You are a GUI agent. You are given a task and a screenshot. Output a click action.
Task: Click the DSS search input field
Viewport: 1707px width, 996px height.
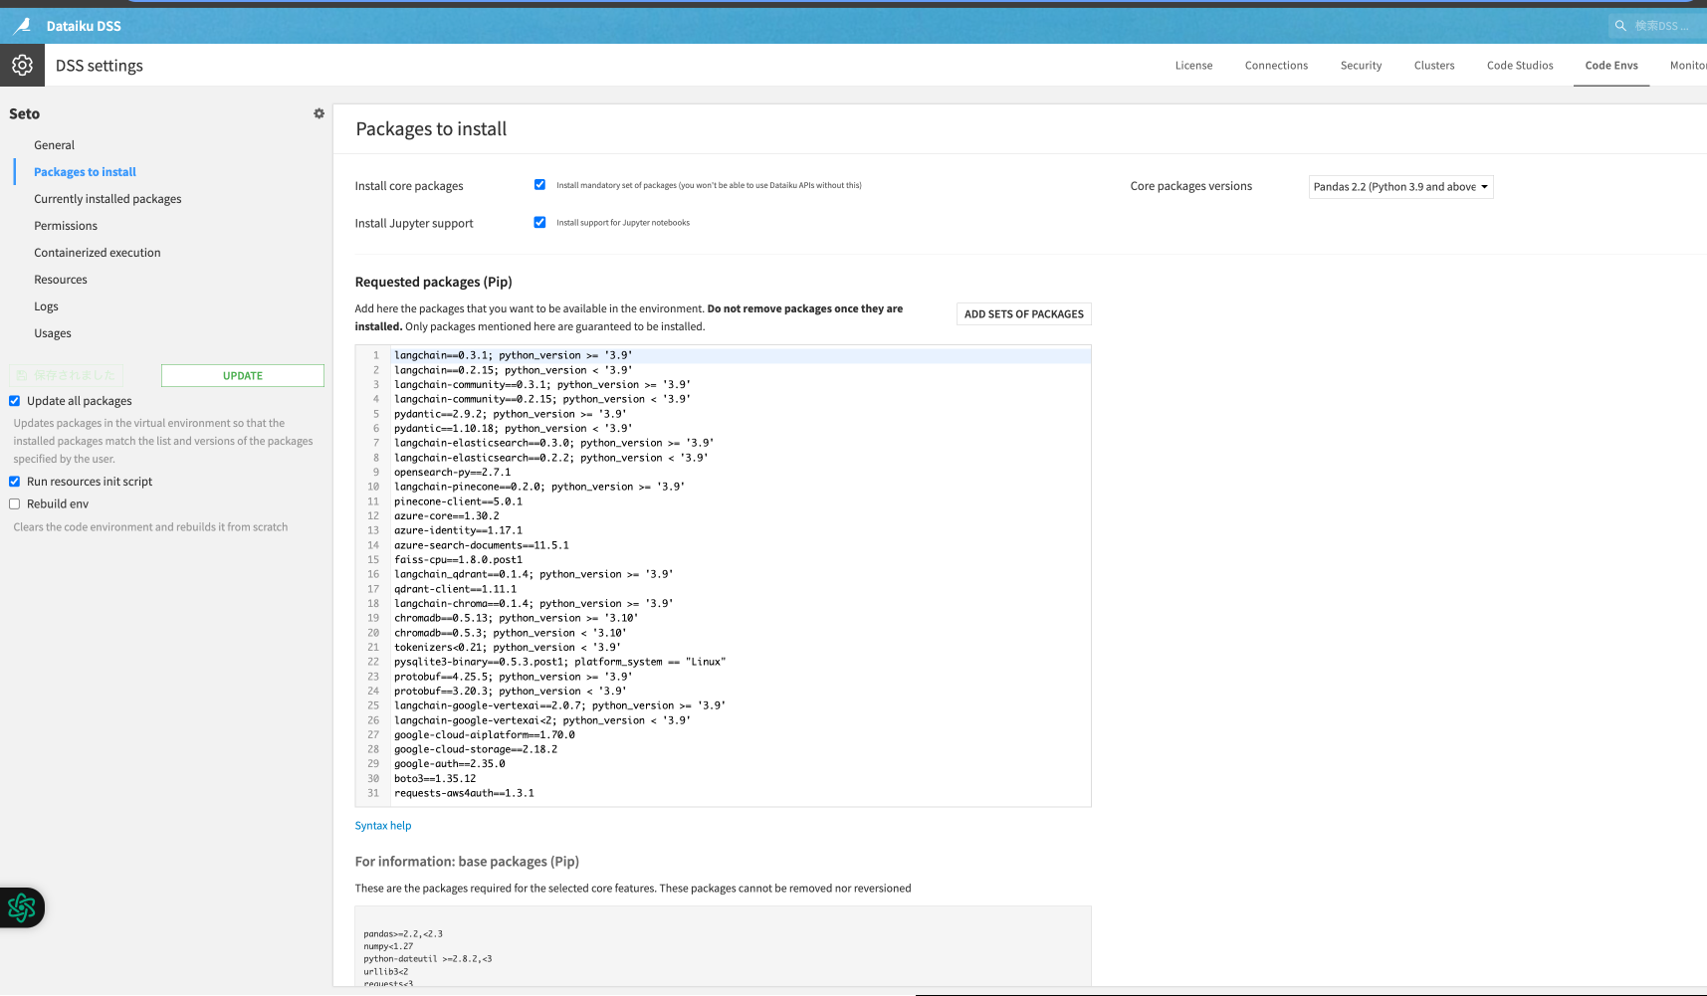(x=1662, y=25)
